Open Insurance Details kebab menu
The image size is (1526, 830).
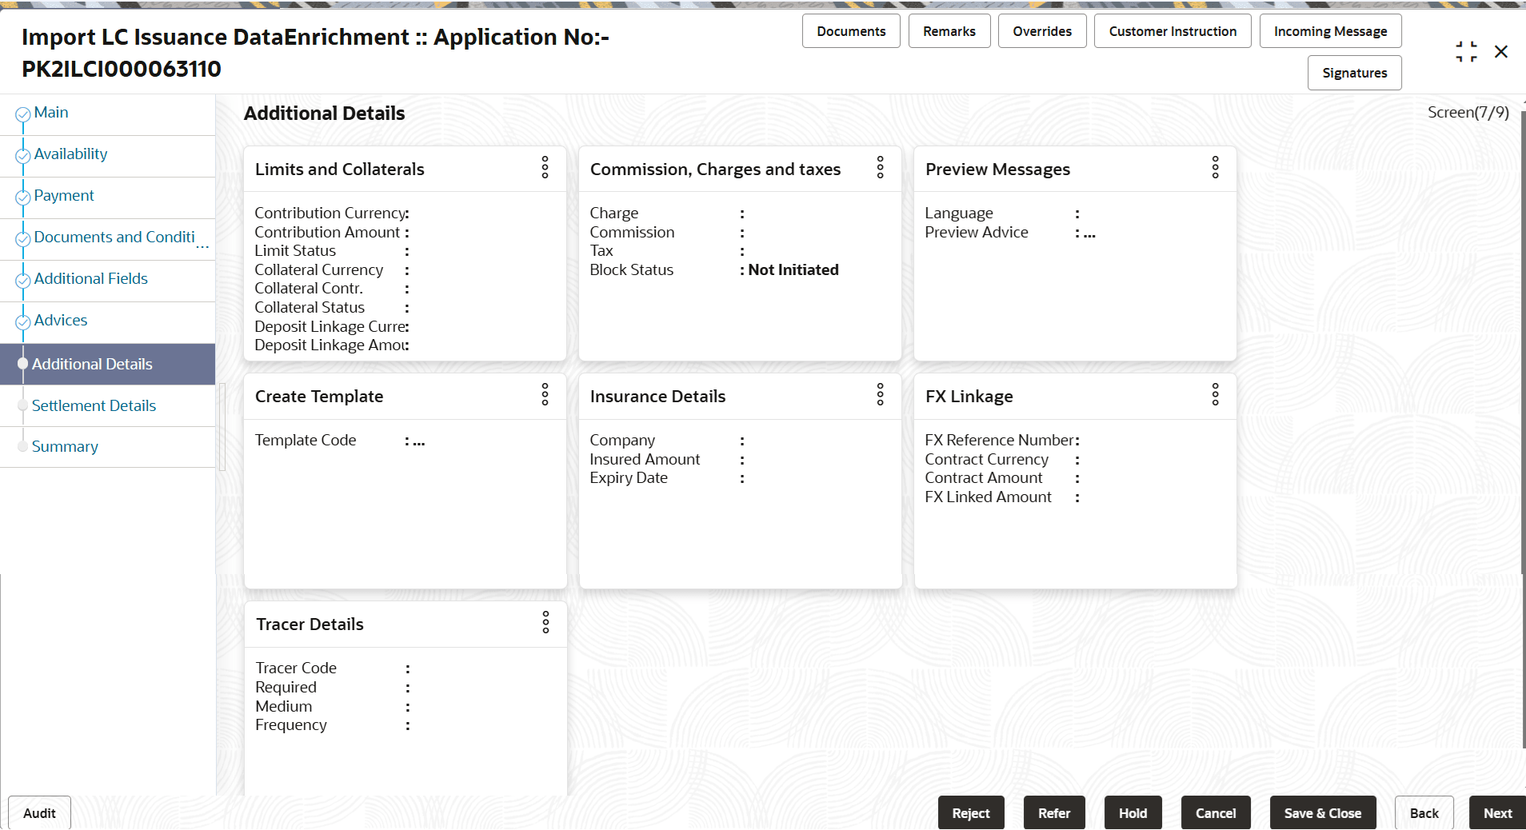(880, 394)
